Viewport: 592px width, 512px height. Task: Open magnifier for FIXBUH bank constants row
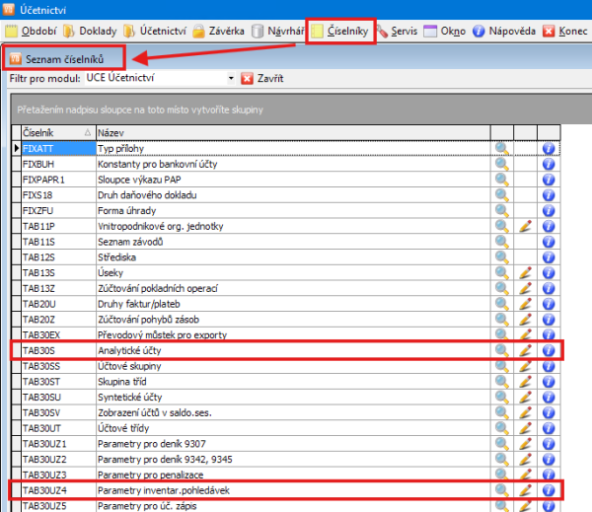tap(502, 164)
